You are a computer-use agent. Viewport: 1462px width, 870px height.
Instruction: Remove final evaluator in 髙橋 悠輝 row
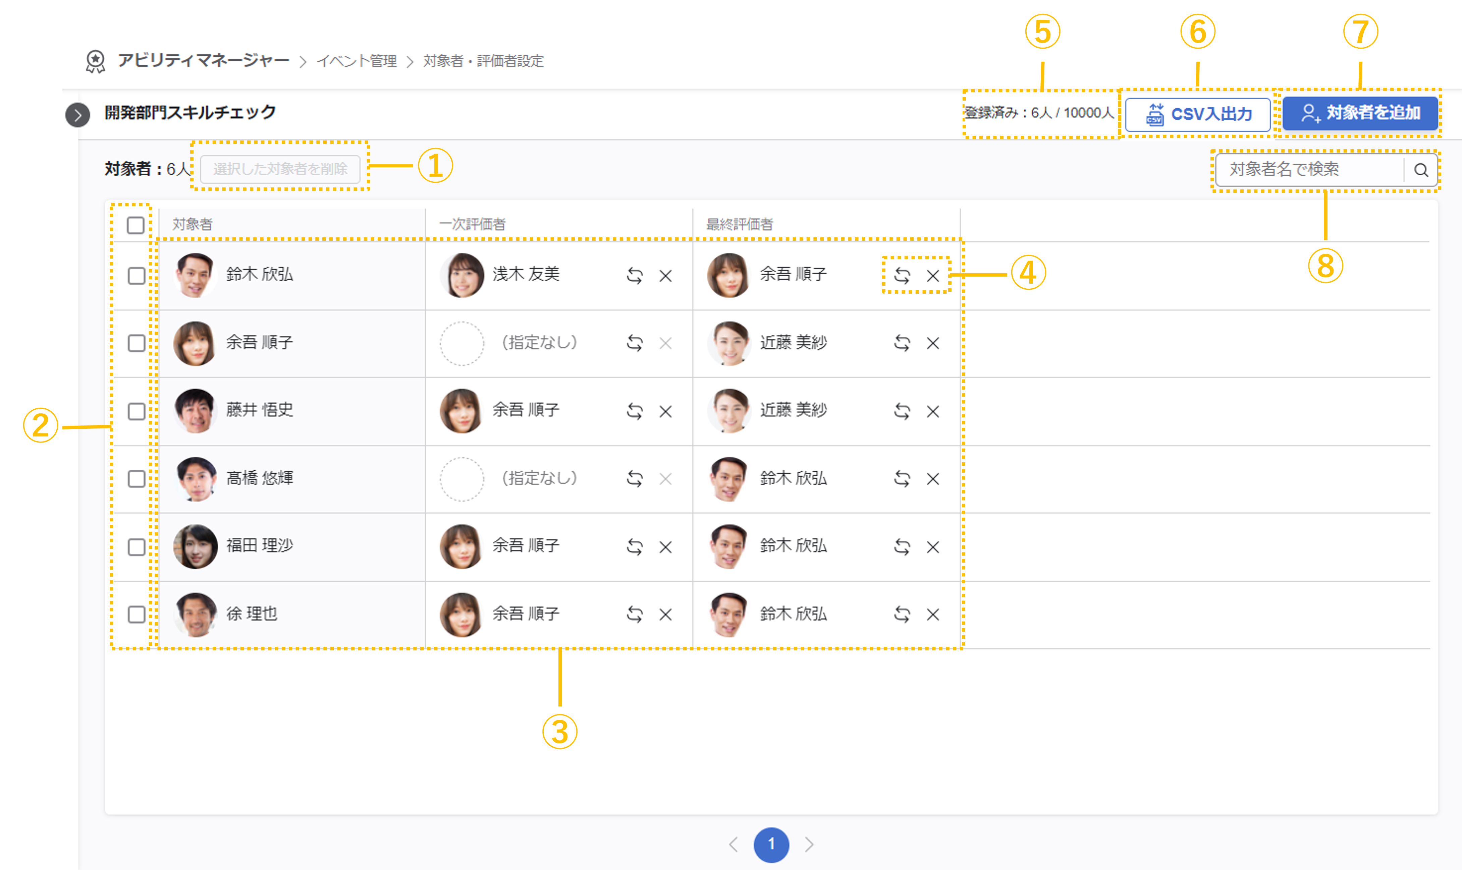coord(932,479)
